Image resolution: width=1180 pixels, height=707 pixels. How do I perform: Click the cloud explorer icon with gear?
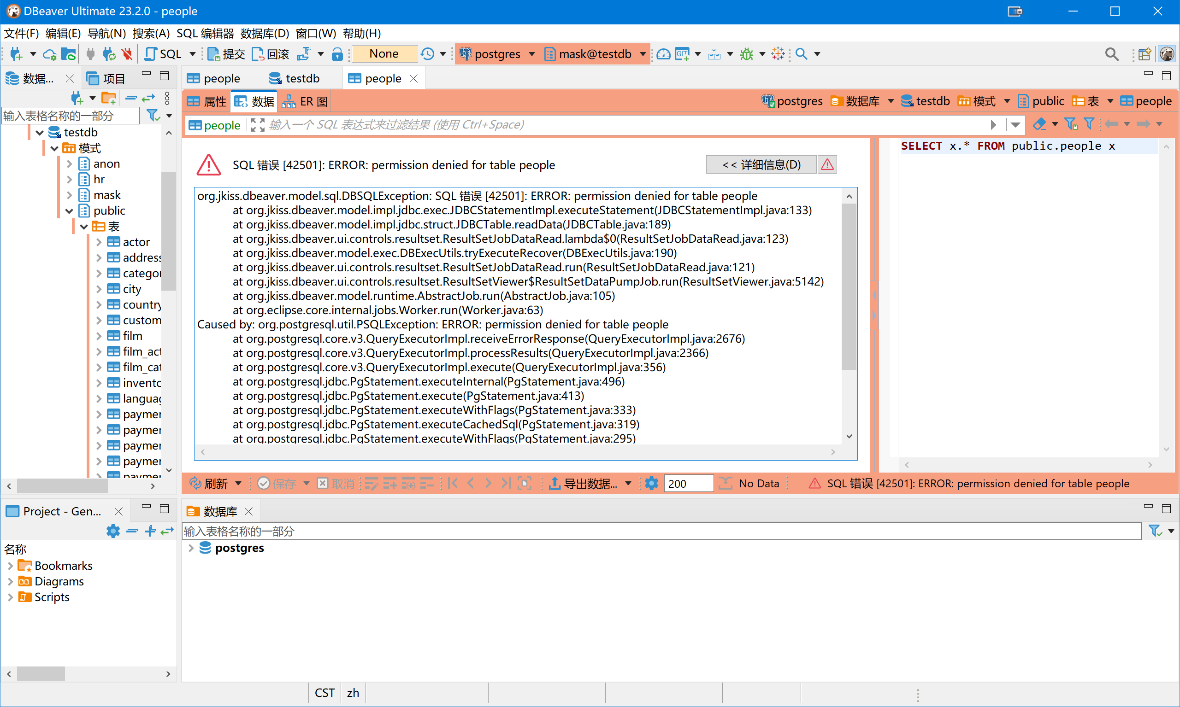click(x=49, y=54)
